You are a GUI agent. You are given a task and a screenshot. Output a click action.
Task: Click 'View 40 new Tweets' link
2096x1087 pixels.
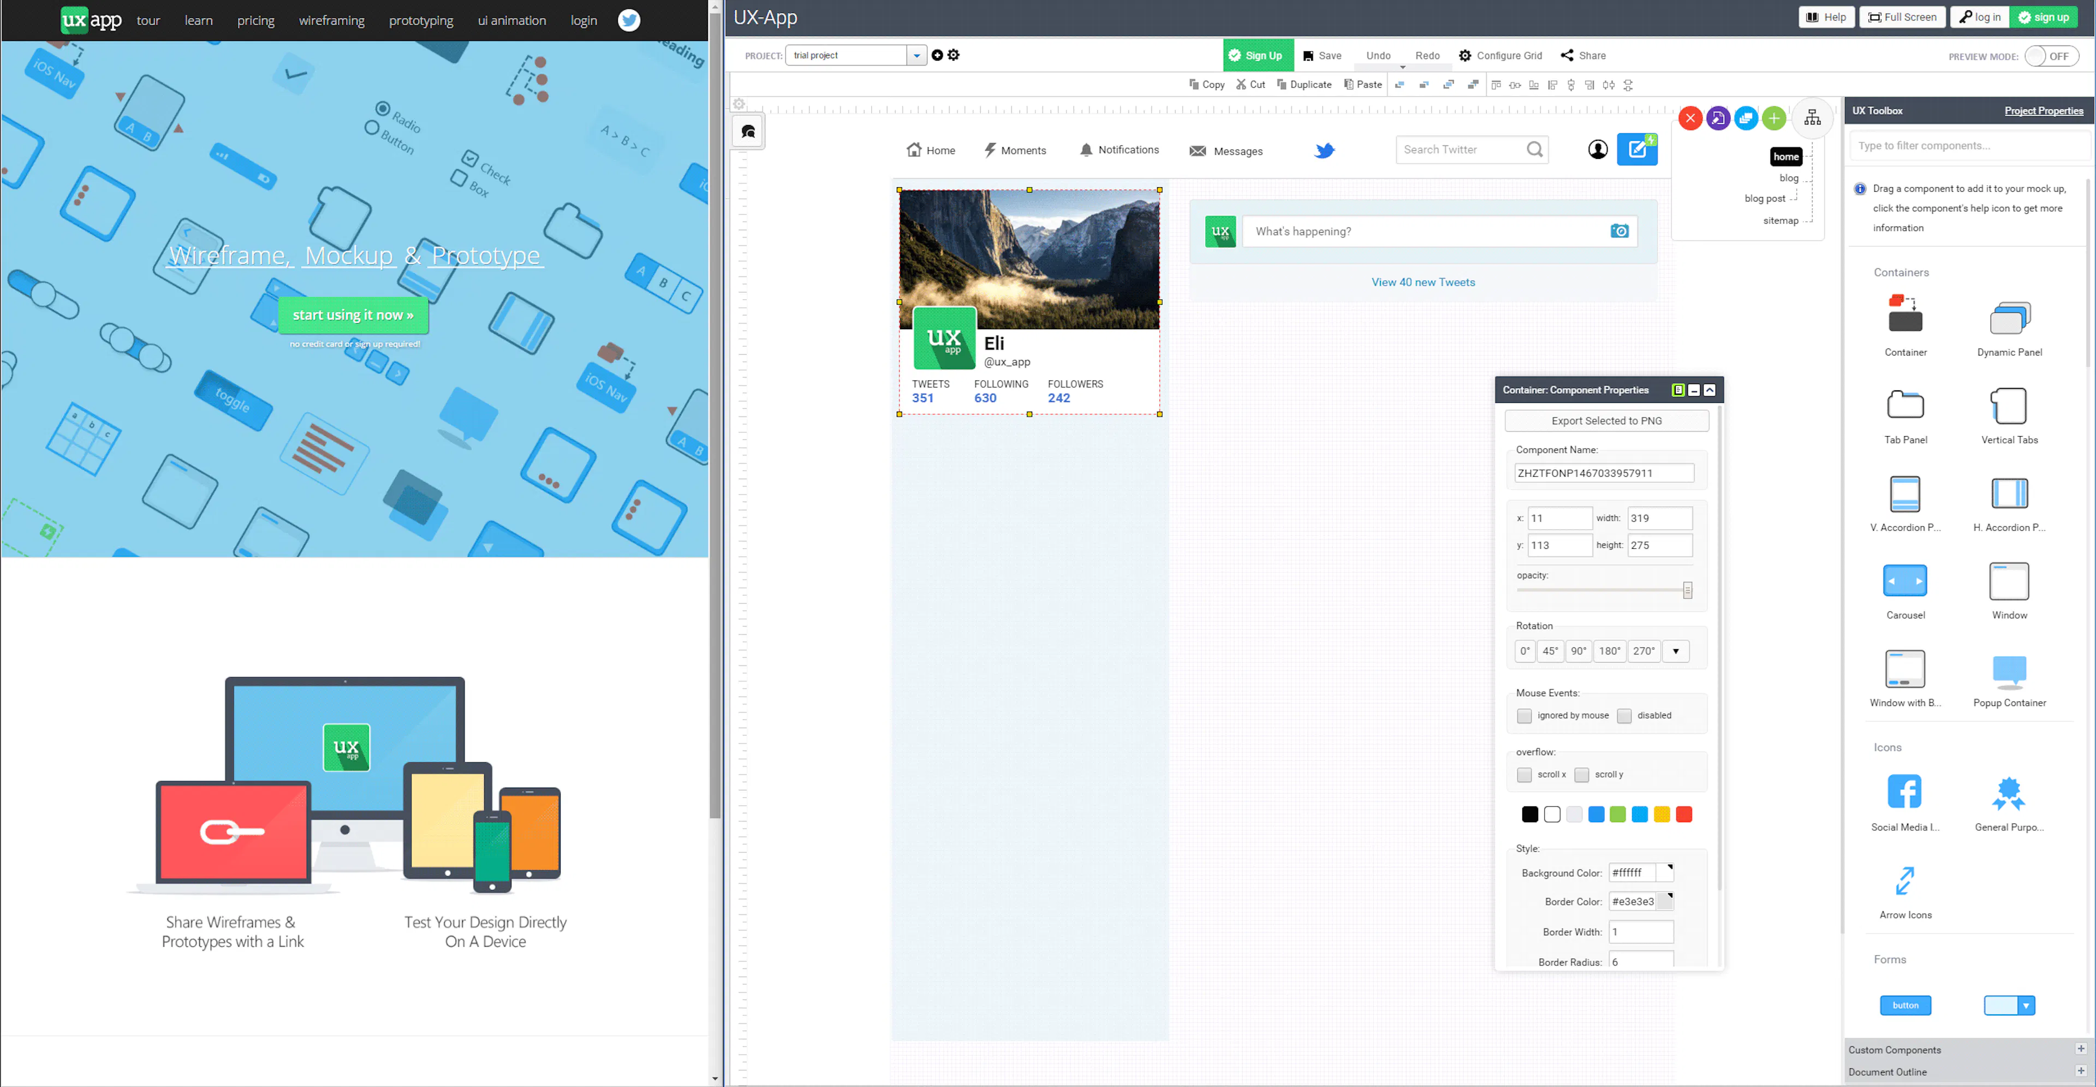(x=1423, y=282)
